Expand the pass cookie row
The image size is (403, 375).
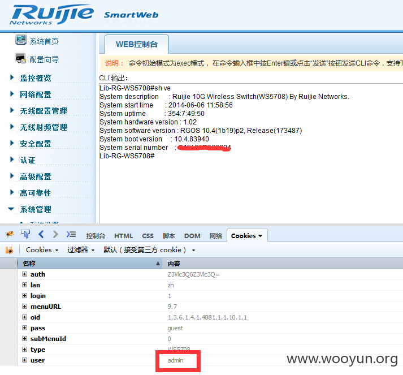[24, 328]
